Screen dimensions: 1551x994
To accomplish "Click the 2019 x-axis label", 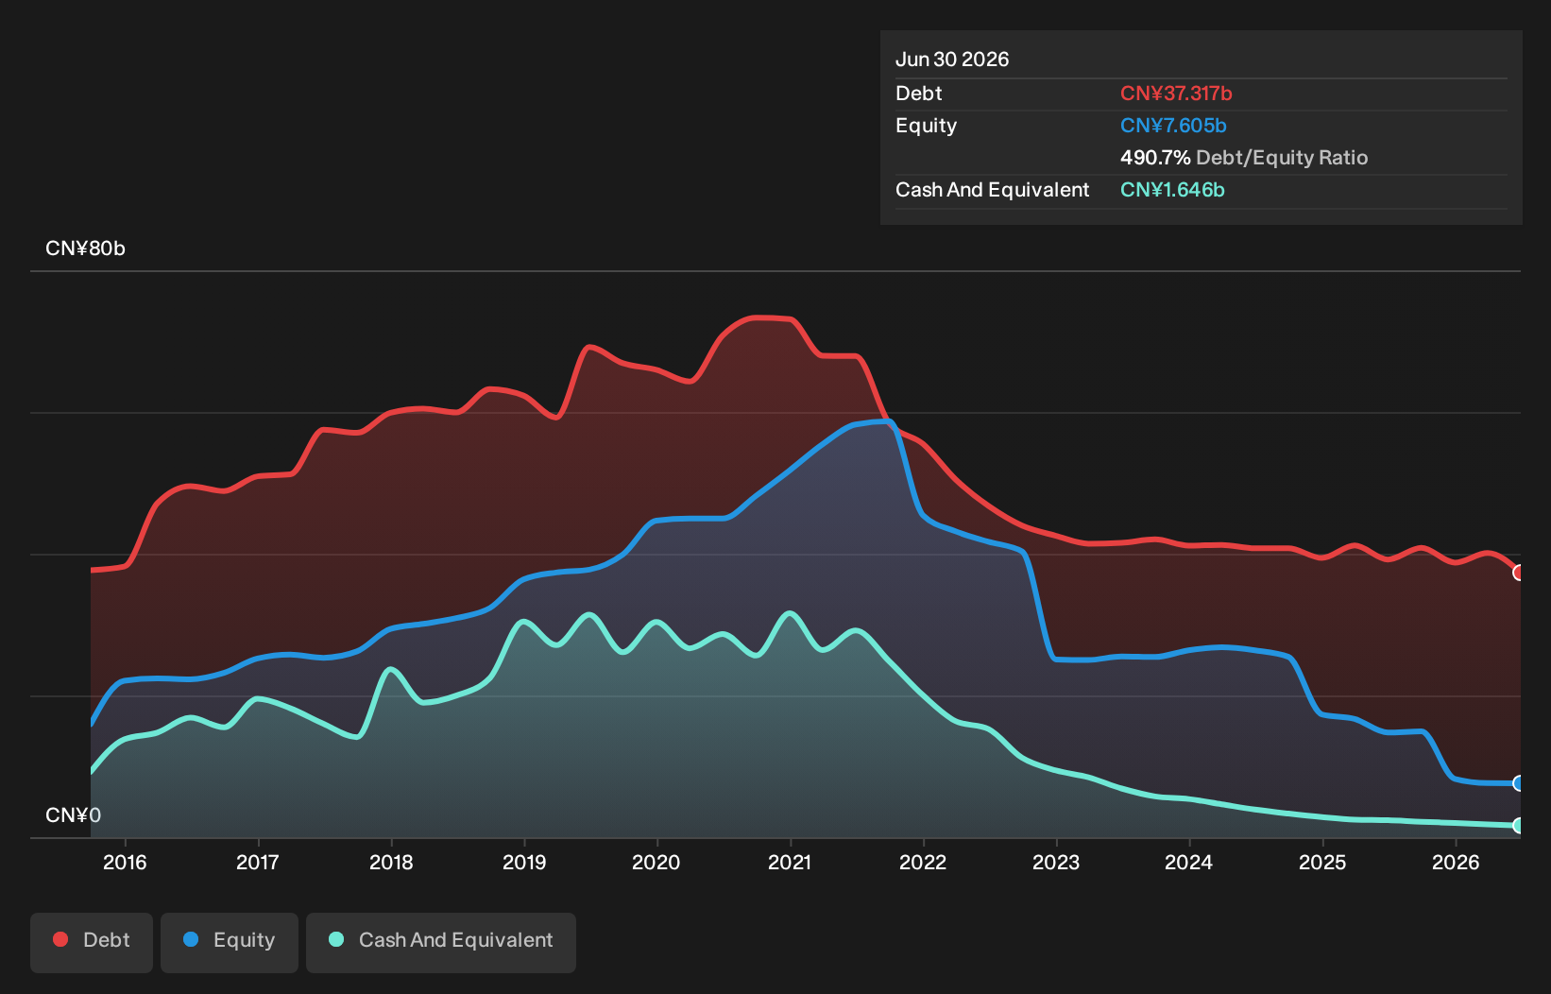I will 524,863.
